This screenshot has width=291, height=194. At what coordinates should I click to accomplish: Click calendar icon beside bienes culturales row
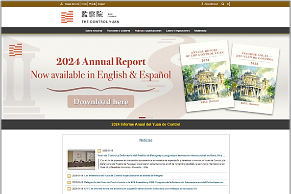[x=69, y=189]
